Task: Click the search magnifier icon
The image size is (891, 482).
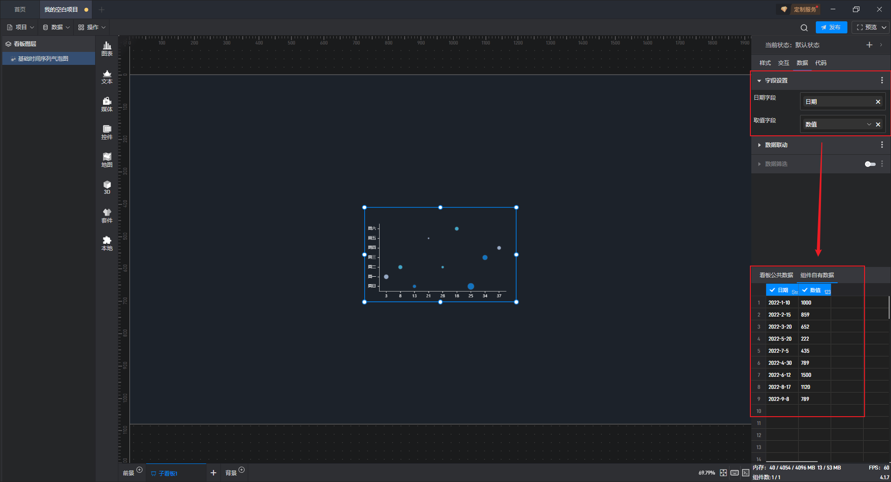Action: click(x=804, y=28)
